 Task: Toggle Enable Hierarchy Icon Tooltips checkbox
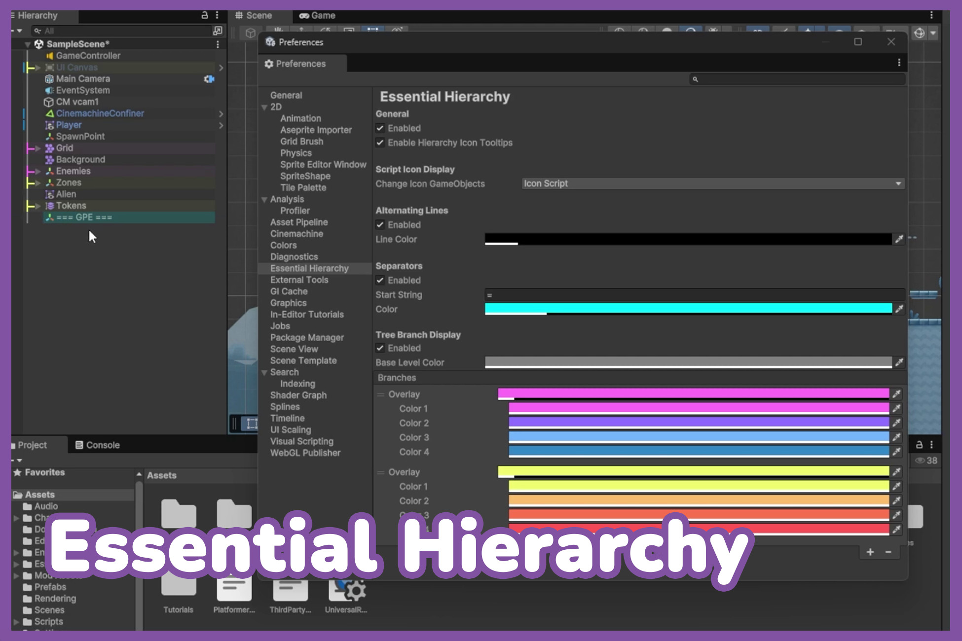pyautogui.click(x=380, y=143)
